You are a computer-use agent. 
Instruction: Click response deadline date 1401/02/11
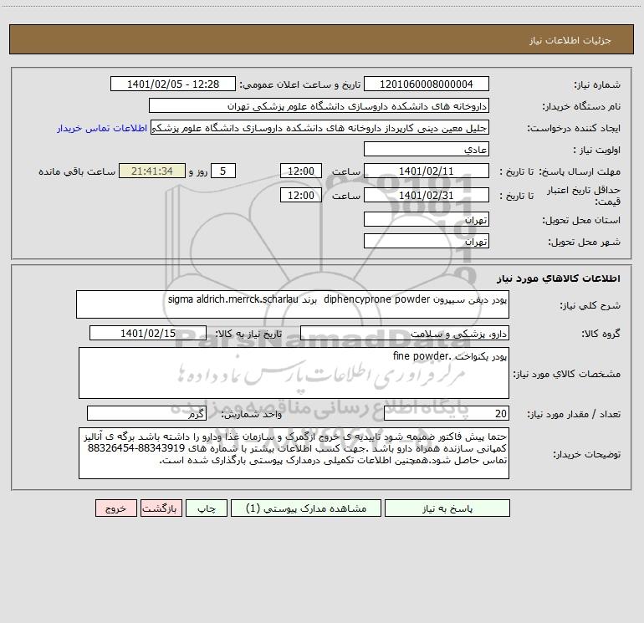(x=427, y=171)
